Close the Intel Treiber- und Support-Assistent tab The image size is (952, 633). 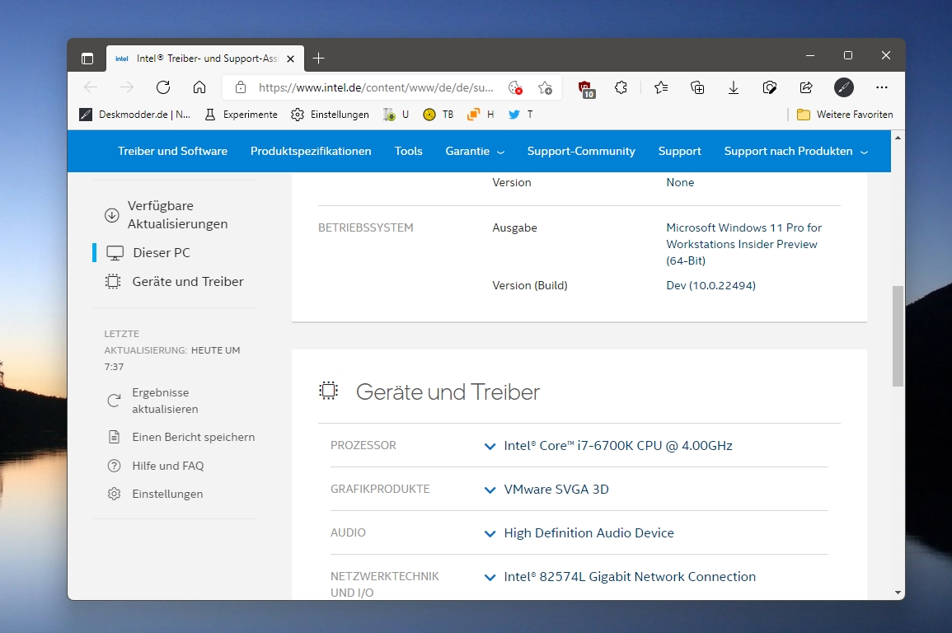290,59
